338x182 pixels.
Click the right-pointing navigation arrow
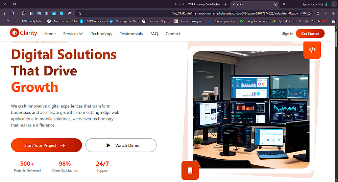tap(333, 14)
